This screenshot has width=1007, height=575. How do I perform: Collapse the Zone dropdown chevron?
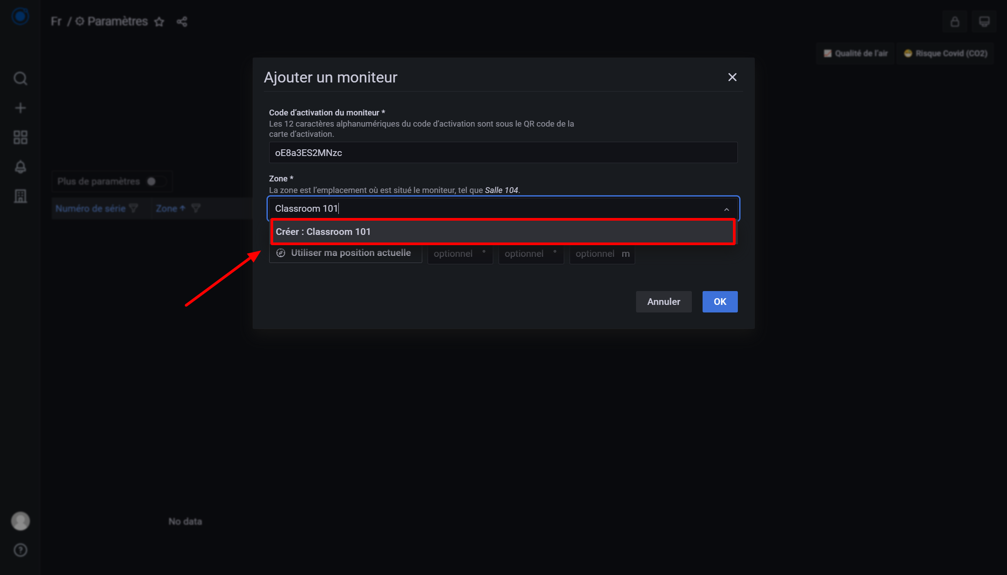pos(727,209)
